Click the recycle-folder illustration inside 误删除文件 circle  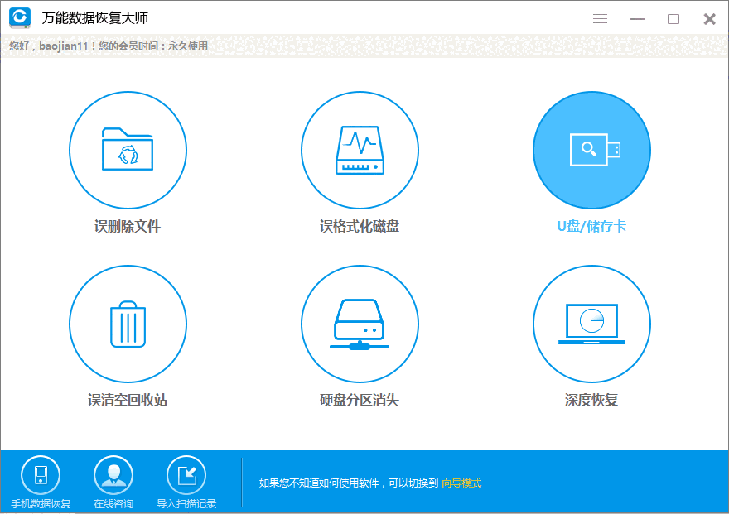point(128,150)
